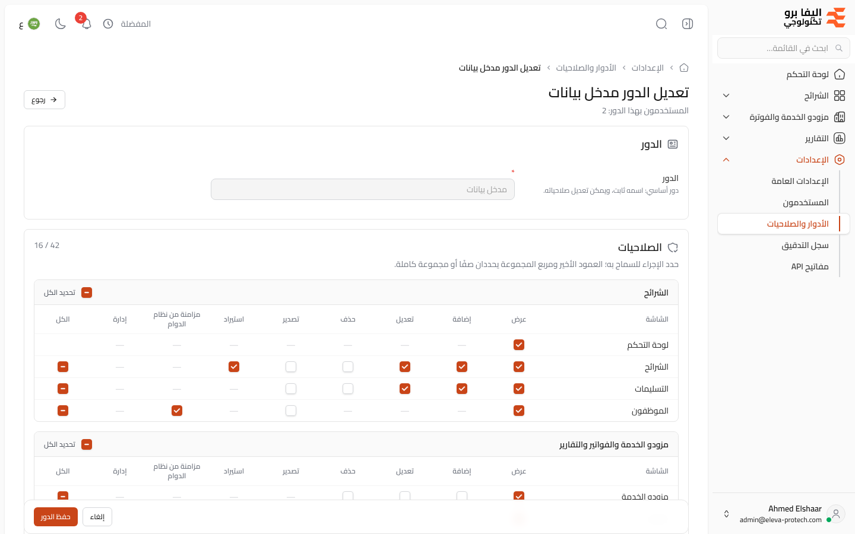The image size is (855, 534).
Task: Click the sidebar search field magnifier icon
Action: pyautogui.click(x=839, y=48)
